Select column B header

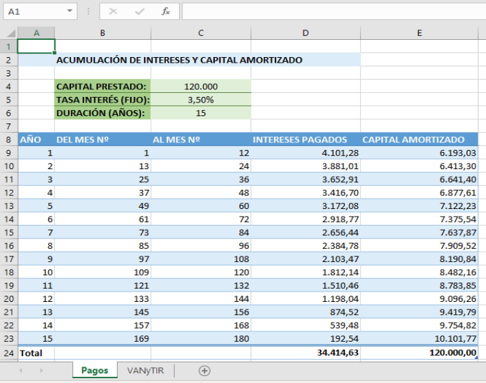(103, 33)
